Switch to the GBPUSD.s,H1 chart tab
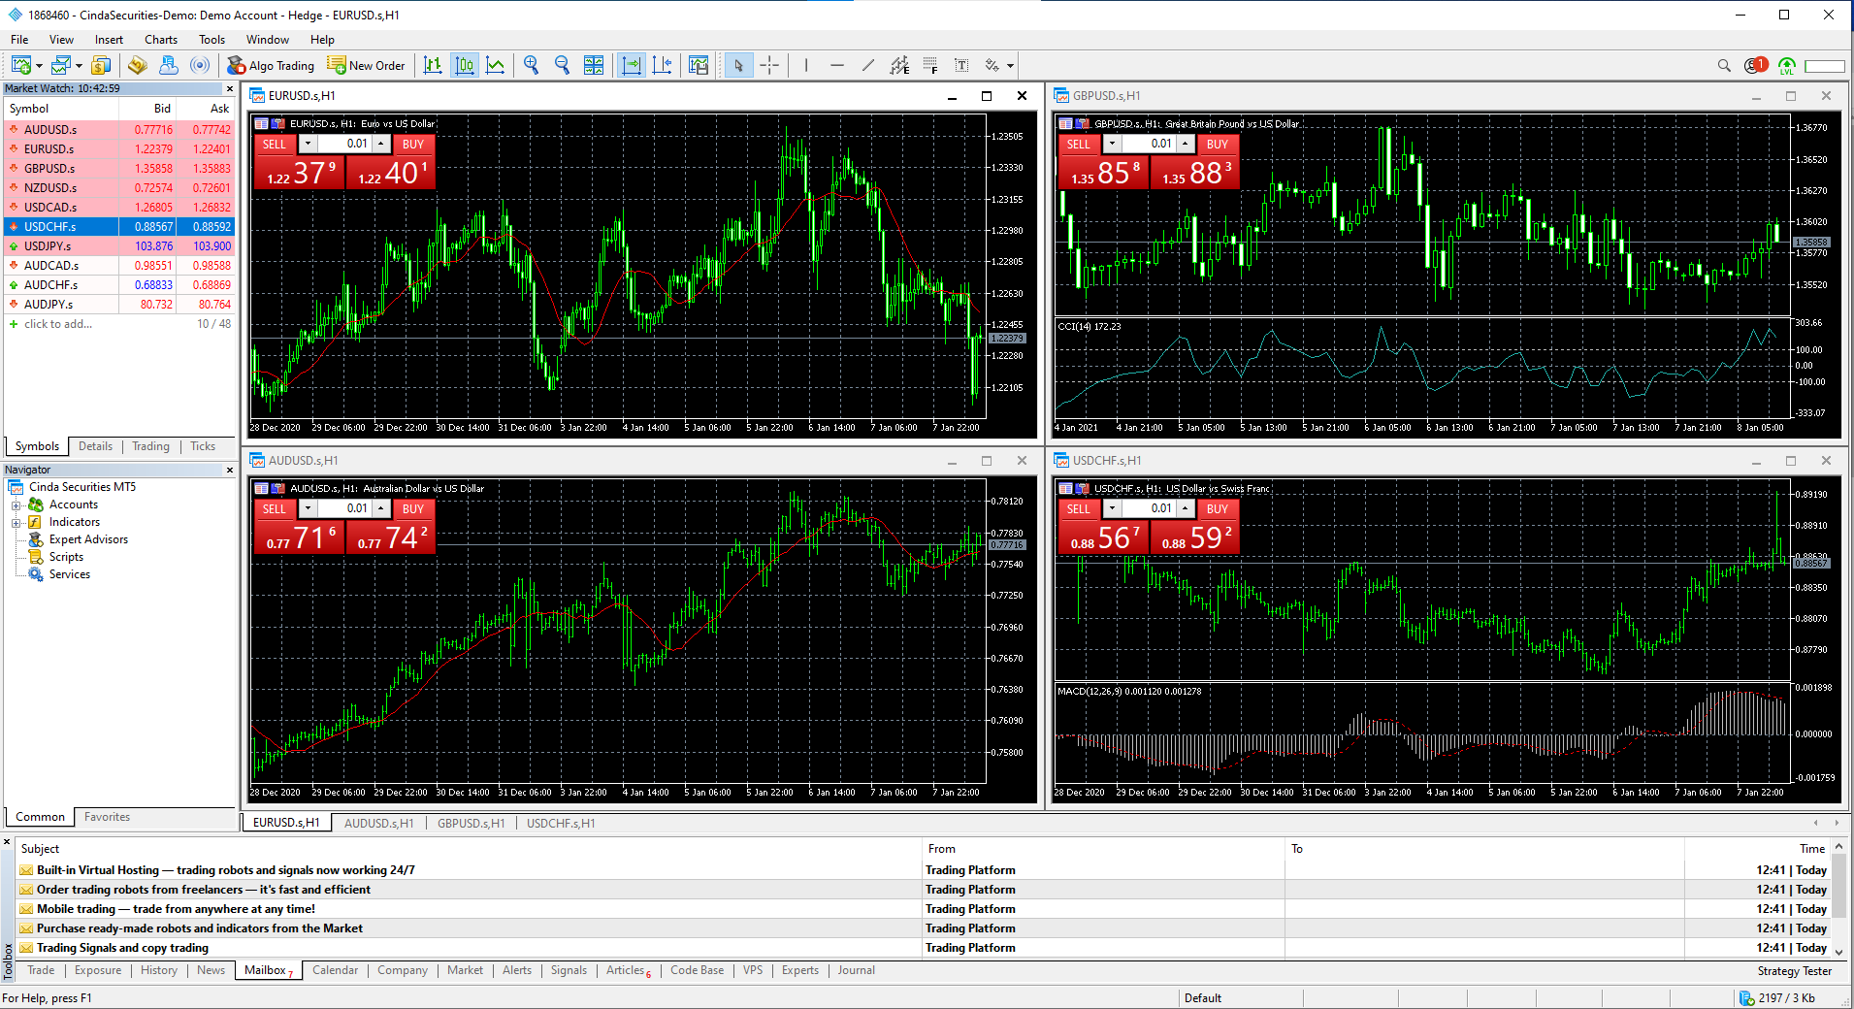Viewport: 1854px width, 1009px height. [471, 823]
